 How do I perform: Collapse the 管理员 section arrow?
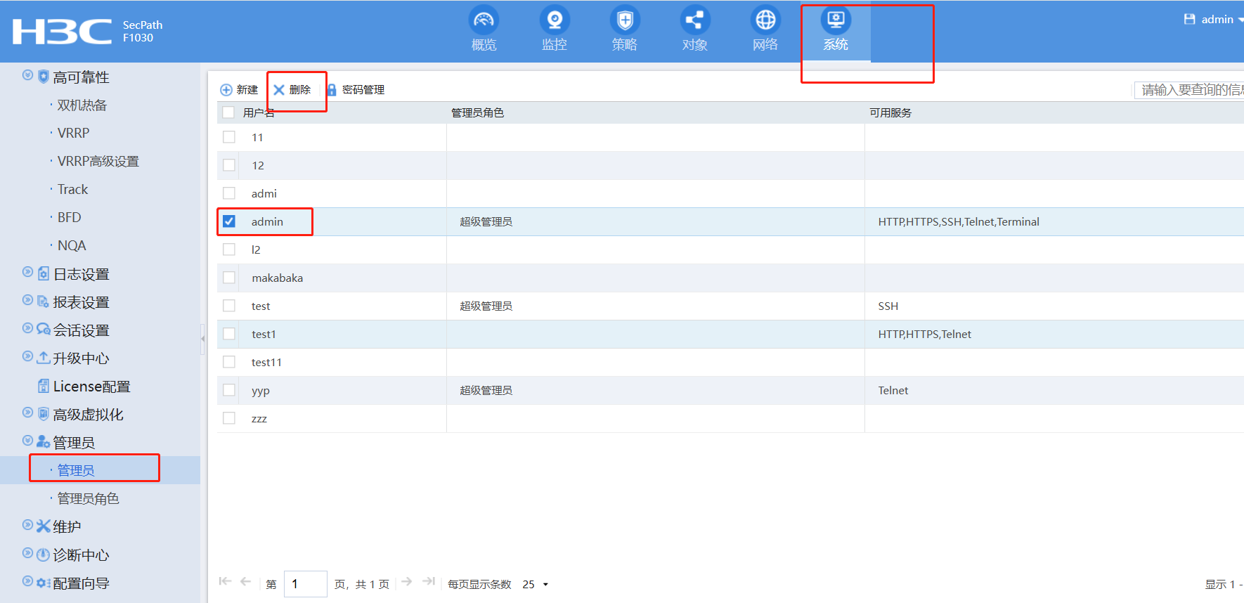tap(27, 441)
